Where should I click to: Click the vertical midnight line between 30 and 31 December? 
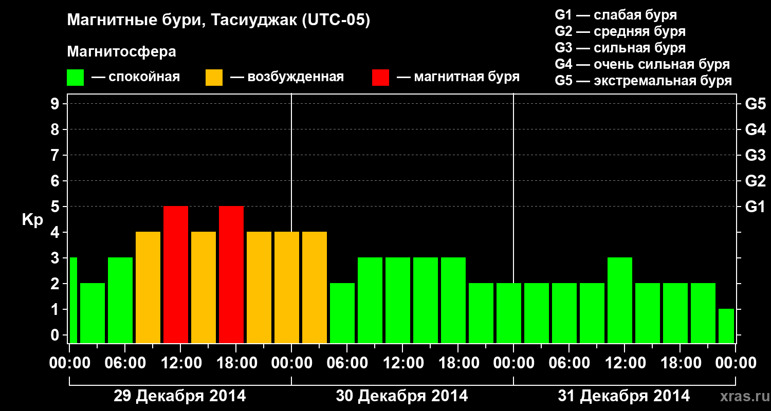click(x=513, y=188)
